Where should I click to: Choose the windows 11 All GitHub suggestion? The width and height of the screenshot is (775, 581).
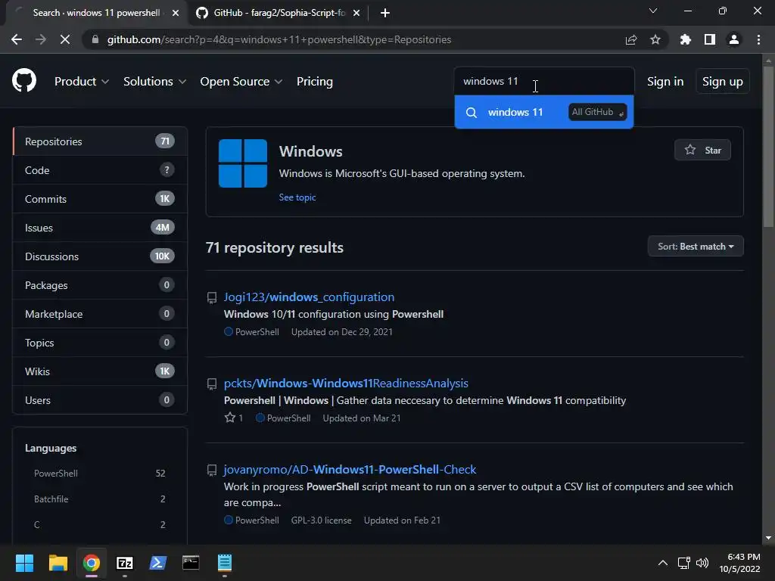point(544,112)
